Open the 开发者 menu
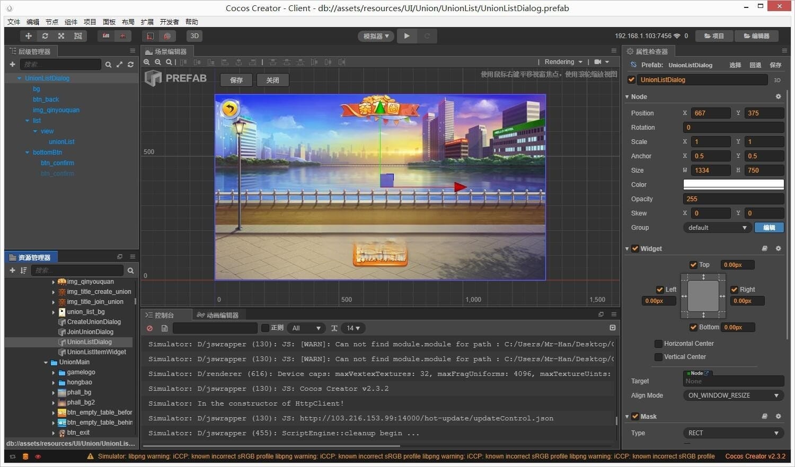This screenshot has width=795, height=467. click(169, 22)
